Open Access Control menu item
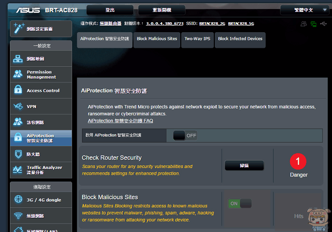The height and width of the screenshot is (232, 332). tap(41, 90)
